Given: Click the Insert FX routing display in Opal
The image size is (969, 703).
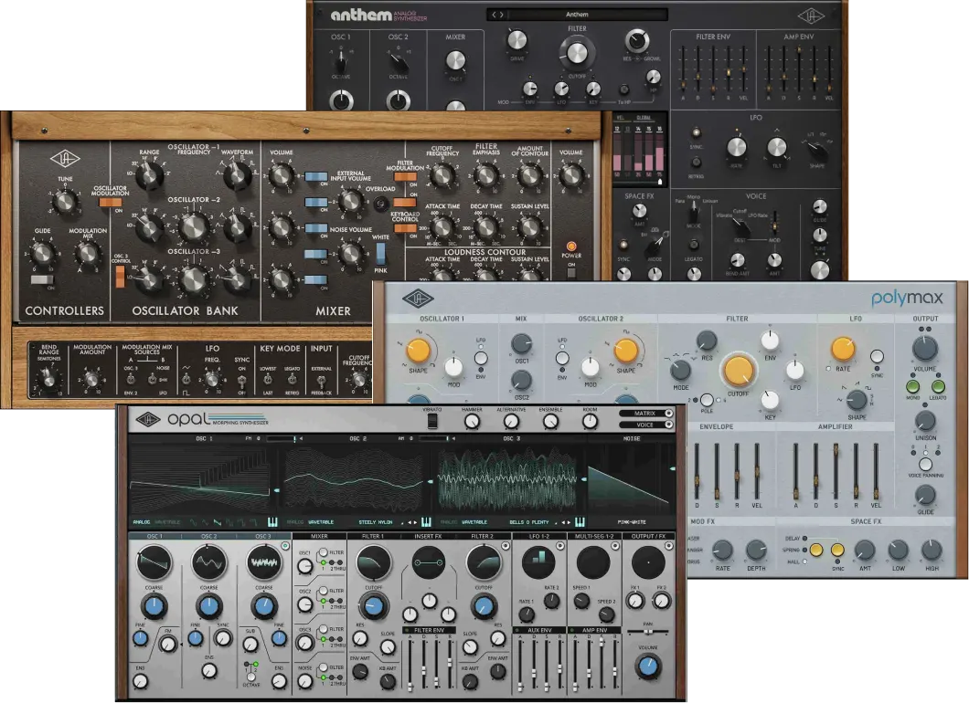Looking at the screenshot, I should 428,563.
